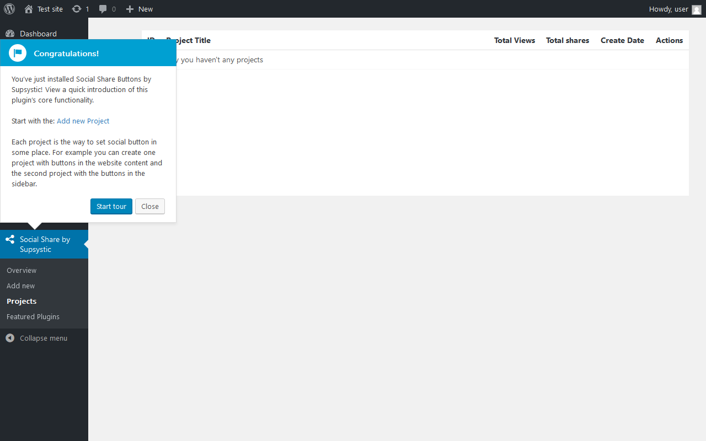Open the Howdy, user account menu
The width and height of the screenshot is (706, 441).
[x=675, y=9]
